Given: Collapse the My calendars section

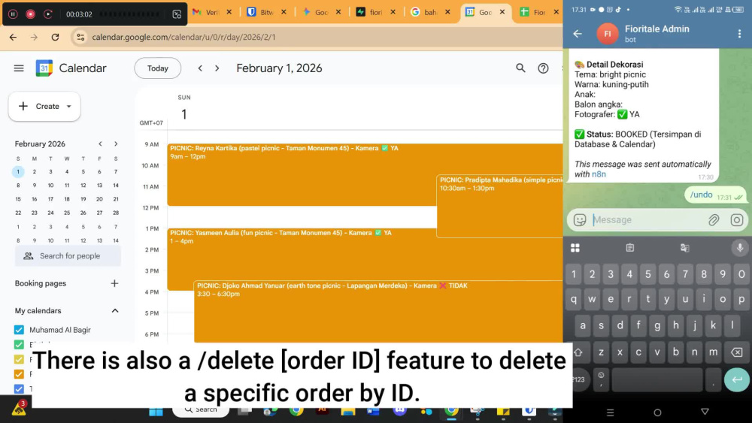Looking at the screenshot, I should [114, 311].
